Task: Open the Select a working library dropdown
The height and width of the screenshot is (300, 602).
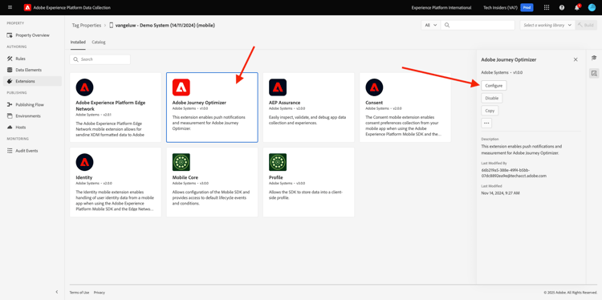Action: tap(547, 25)
